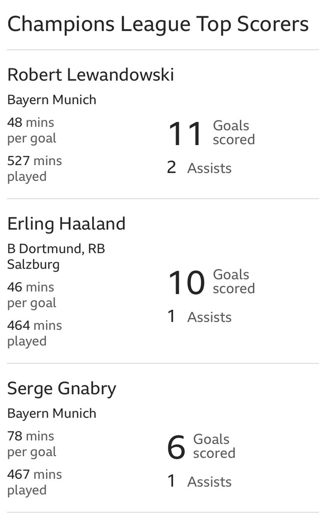Image resolution: width=326 pixels, height=514 pixels.
Task: Click Haaland's 464 mins played stat
Action: (x=35, y=333)
